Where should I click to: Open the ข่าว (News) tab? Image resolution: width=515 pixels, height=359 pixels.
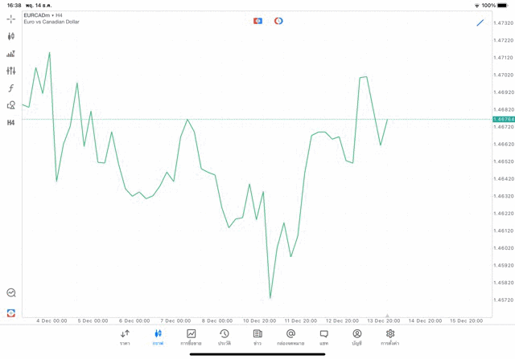(x=257, y=337)
